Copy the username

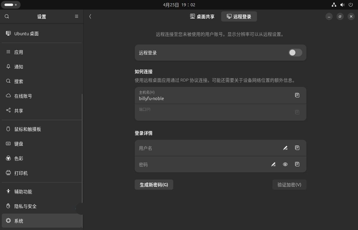click(297, 148)
